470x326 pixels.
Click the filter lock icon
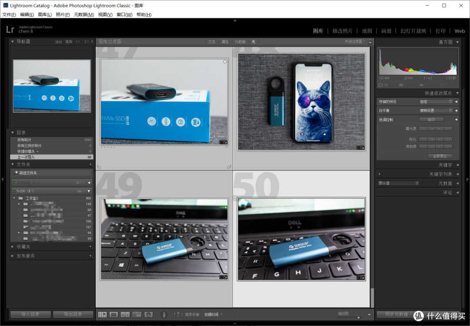point(370,42)
